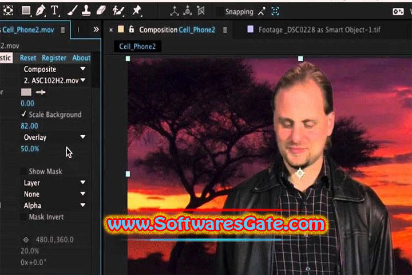The height and width of the screenshot is (275, 412).
Task: Open the Composition panel menu icon
Action: click(x=225, y=30)
